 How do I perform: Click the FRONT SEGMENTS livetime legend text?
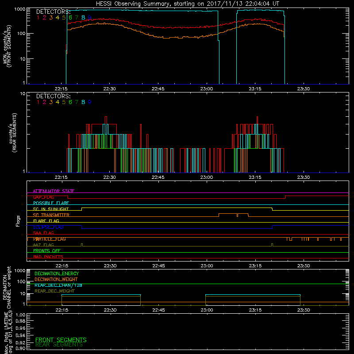(61, 340)
